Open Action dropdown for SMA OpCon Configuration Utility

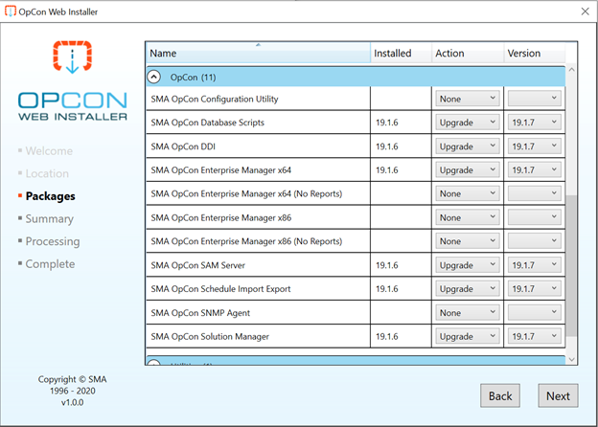[x=467, y=99]
